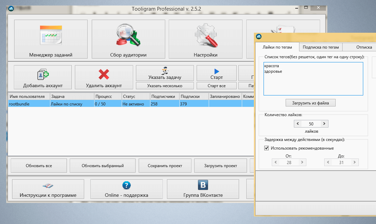This screenshot has width=376, height=224.
Task: Click the Добавить аккаунт plus icon
Action: tap(43, 74)
